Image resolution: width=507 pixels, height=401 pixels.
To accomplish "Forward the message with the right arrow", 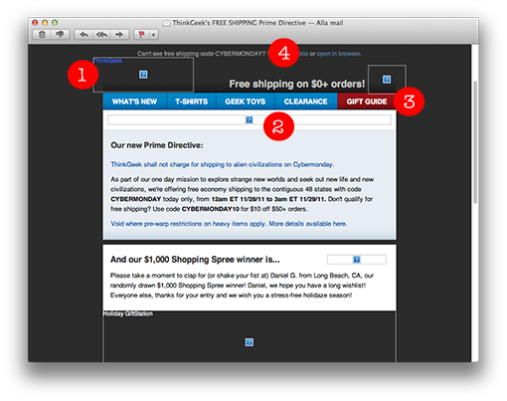I will click(x=119, y=35).
